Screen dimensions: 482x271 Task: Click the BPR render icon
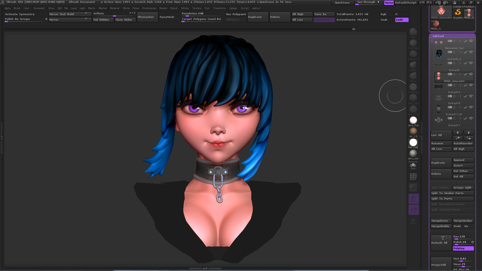point(413,187)
